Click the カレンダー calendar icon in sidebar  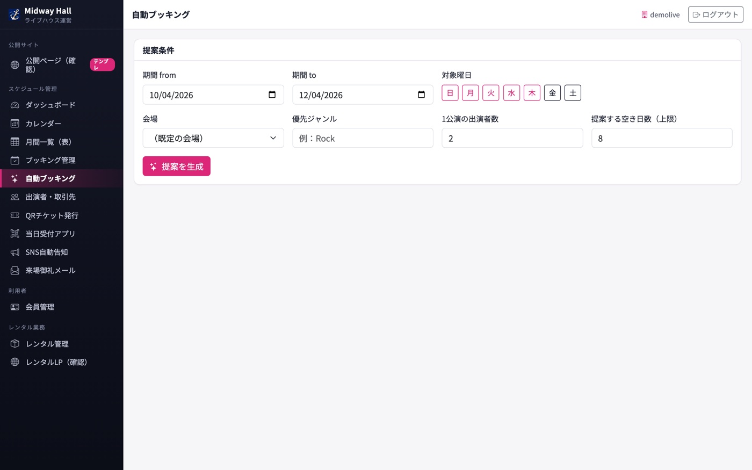[x=15, y=124]
